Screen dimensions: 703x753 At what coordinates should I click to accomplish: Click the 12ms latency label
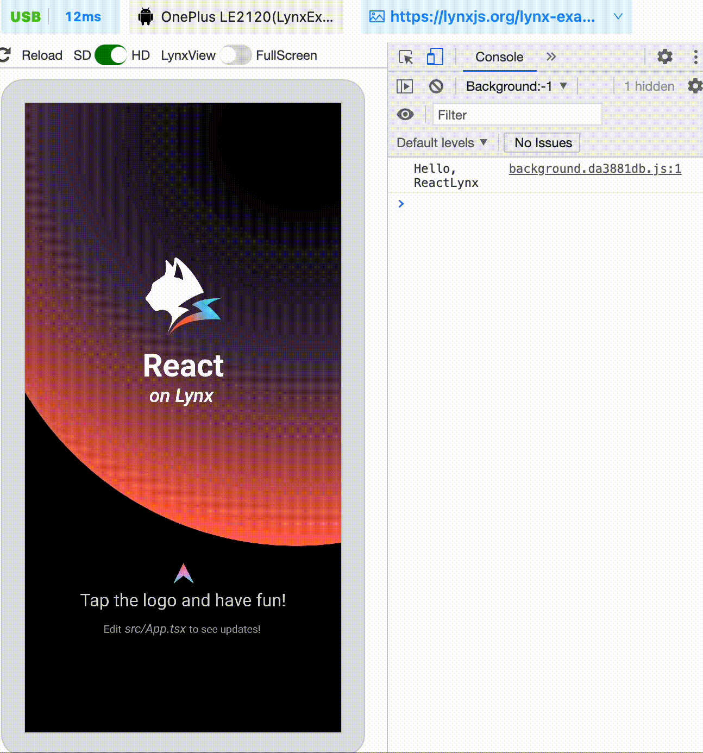[83, 17]
